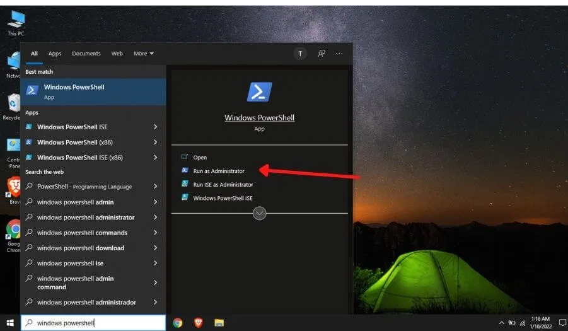This screenshot has width=568, height=331.
Task: Select windows powershell download suggestion text
Action: pyautogui.click(x=81, y=248)
